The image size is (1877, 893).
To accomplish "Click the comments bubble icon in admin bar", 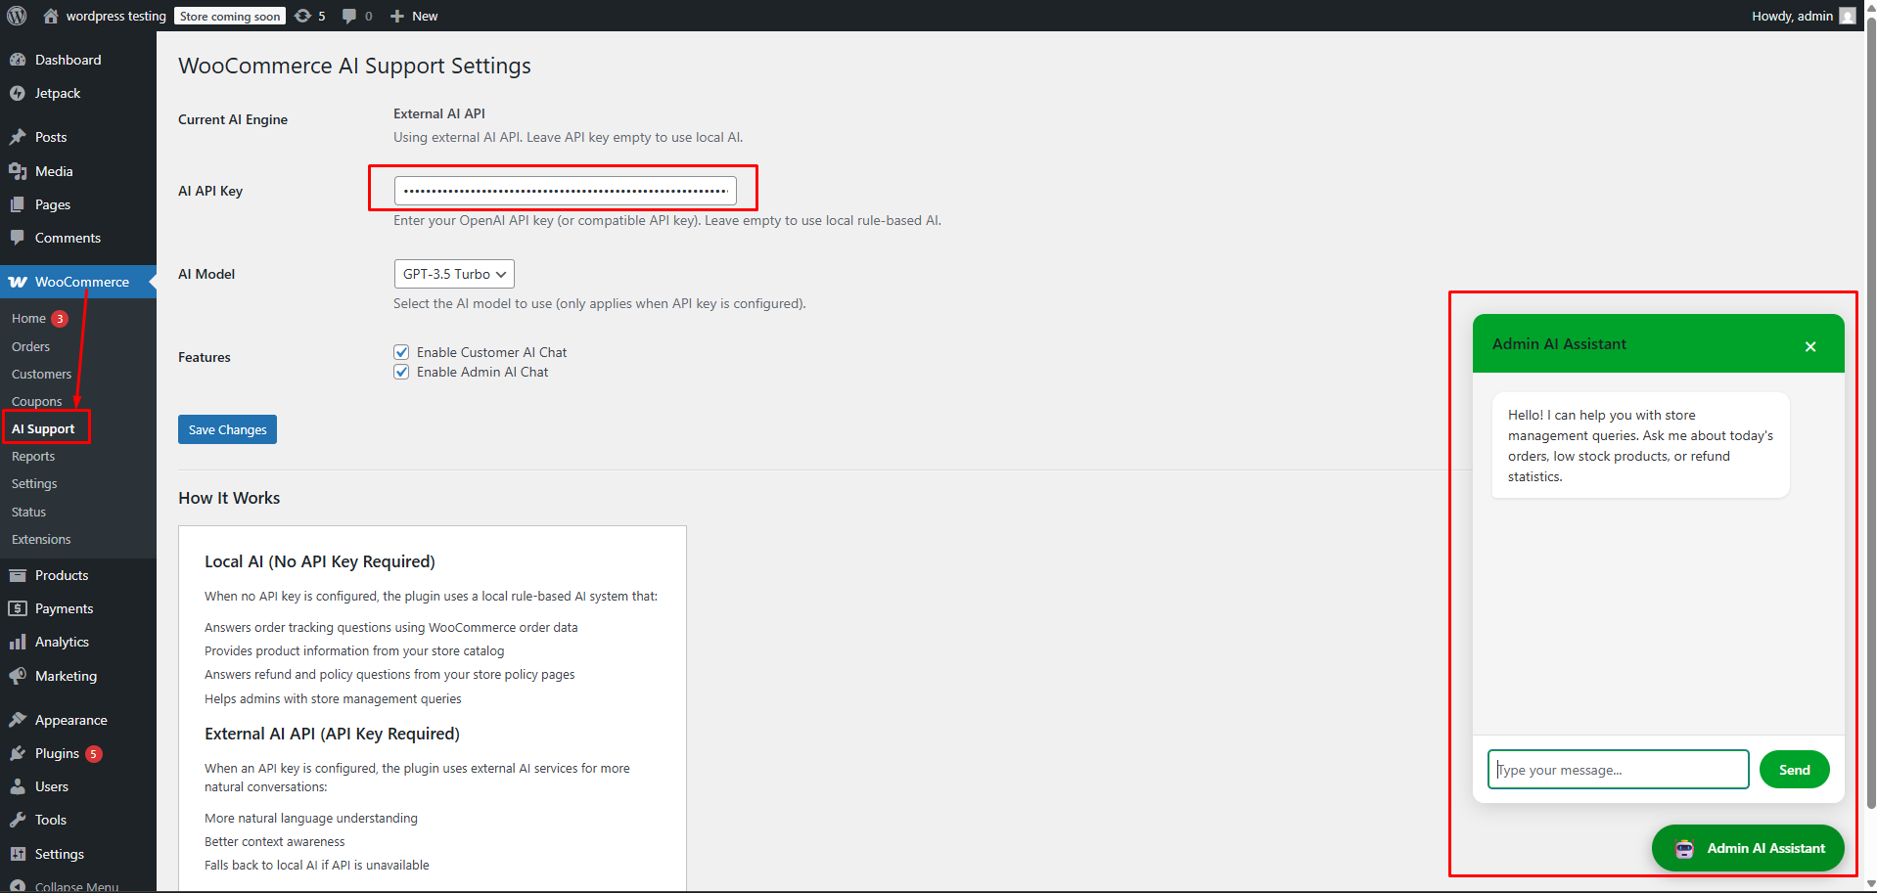I will [x=349, y=16].
